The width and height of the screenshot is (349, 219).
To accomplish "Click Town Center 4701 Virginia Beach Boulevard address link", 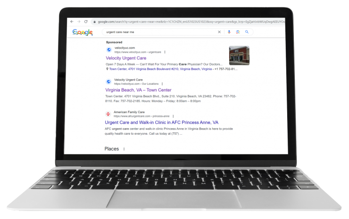I will [160, 69].
